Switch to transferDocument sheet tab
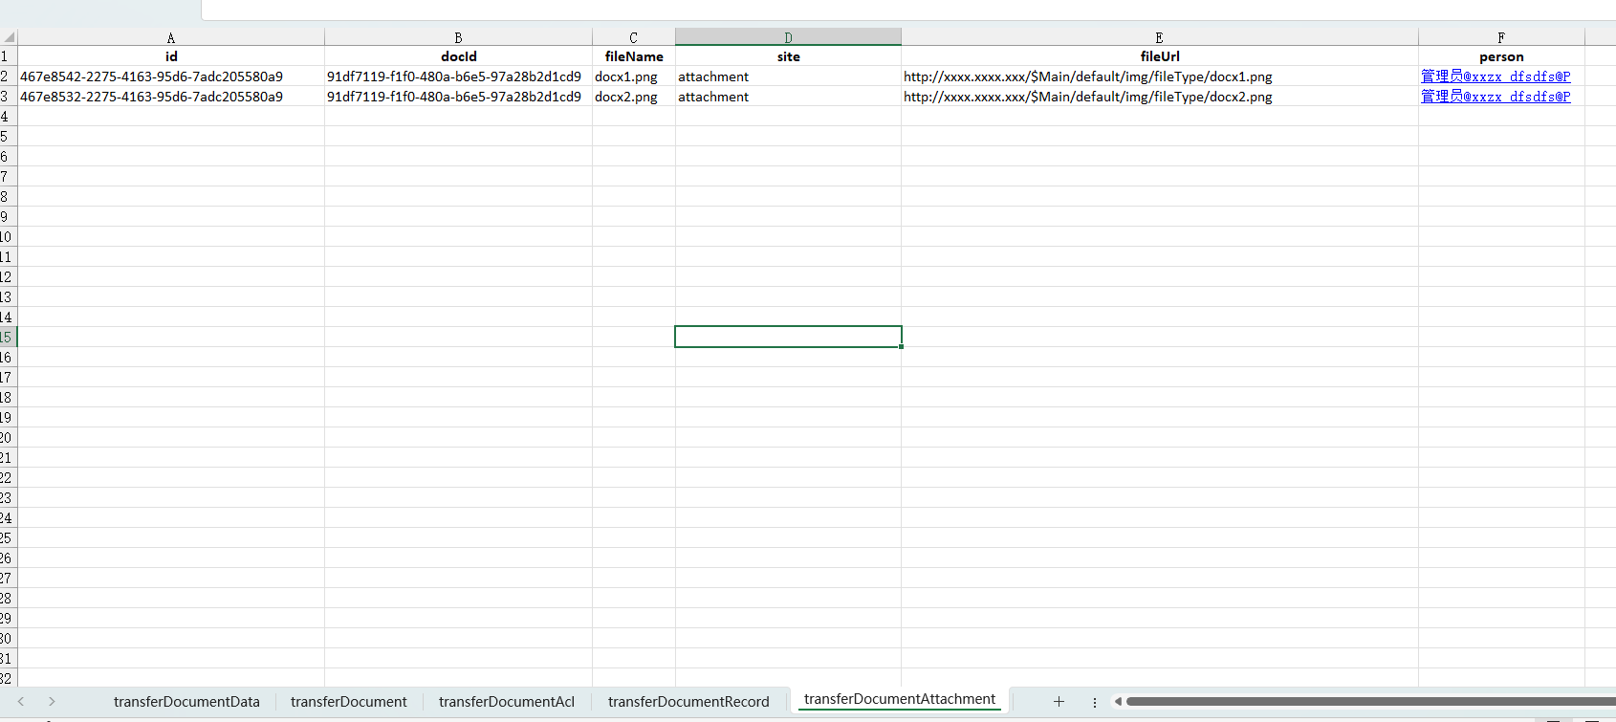Image resolution: width=1616 pixels, height=722 pixels. pyautogui.click(x=349, y=702)
